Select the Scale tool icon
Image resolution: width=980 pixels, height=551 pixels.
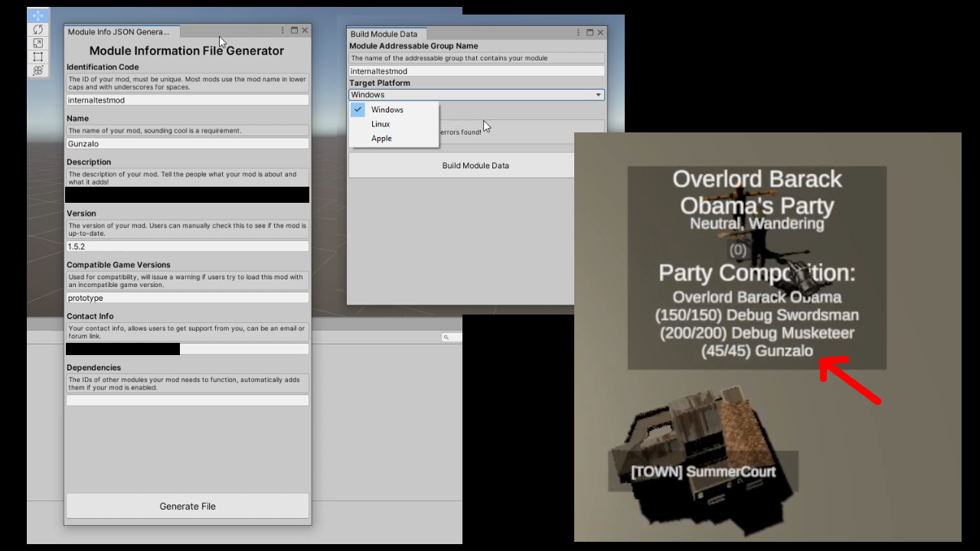click(x=38, y=43)
